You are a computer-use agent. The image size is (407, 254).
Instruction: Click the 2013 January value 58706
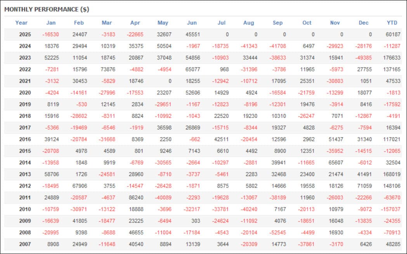click(x=52, y=174)
